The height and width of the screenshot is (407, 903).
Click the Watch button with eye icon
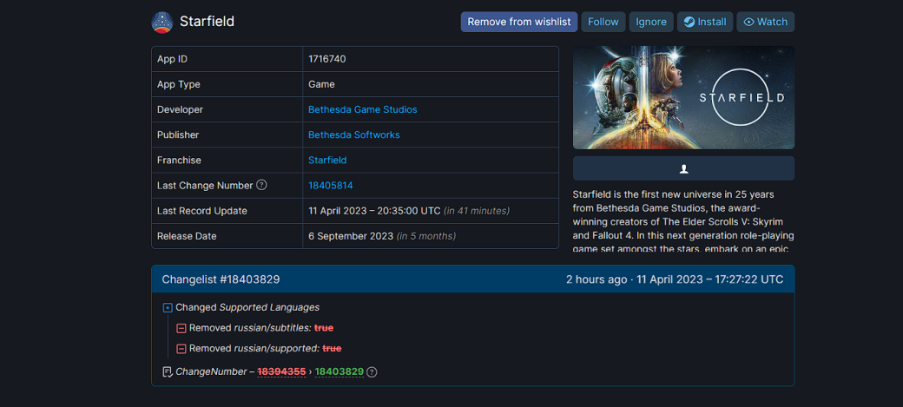pyautogui.click(x=765, y=22)
